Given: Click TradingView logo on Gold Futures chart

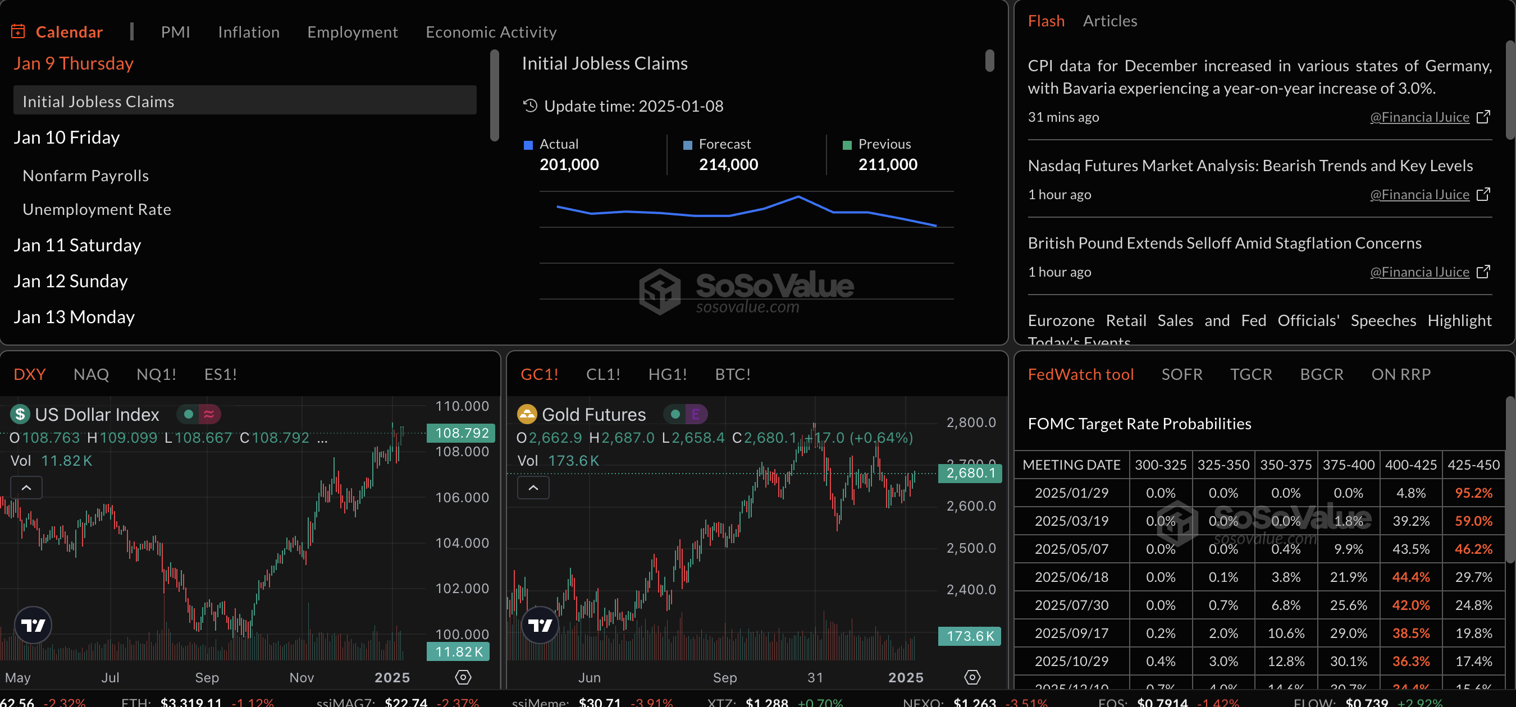Looking at the screenshot, I should coord(540,625).
